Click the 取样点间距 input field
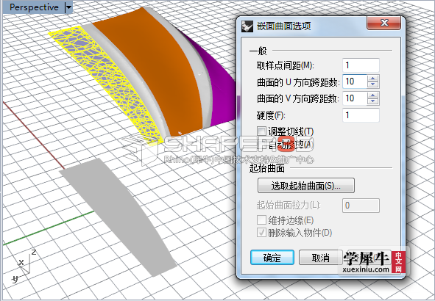Image resolution: width=435 pixels, height=301 pixels. 361,65
